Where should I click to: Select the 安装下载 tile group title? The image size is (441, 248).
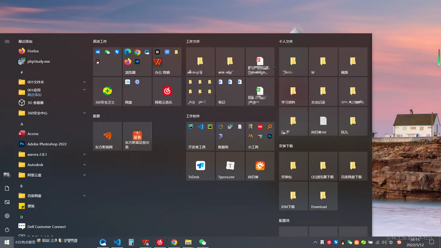(x=286, y=146)
